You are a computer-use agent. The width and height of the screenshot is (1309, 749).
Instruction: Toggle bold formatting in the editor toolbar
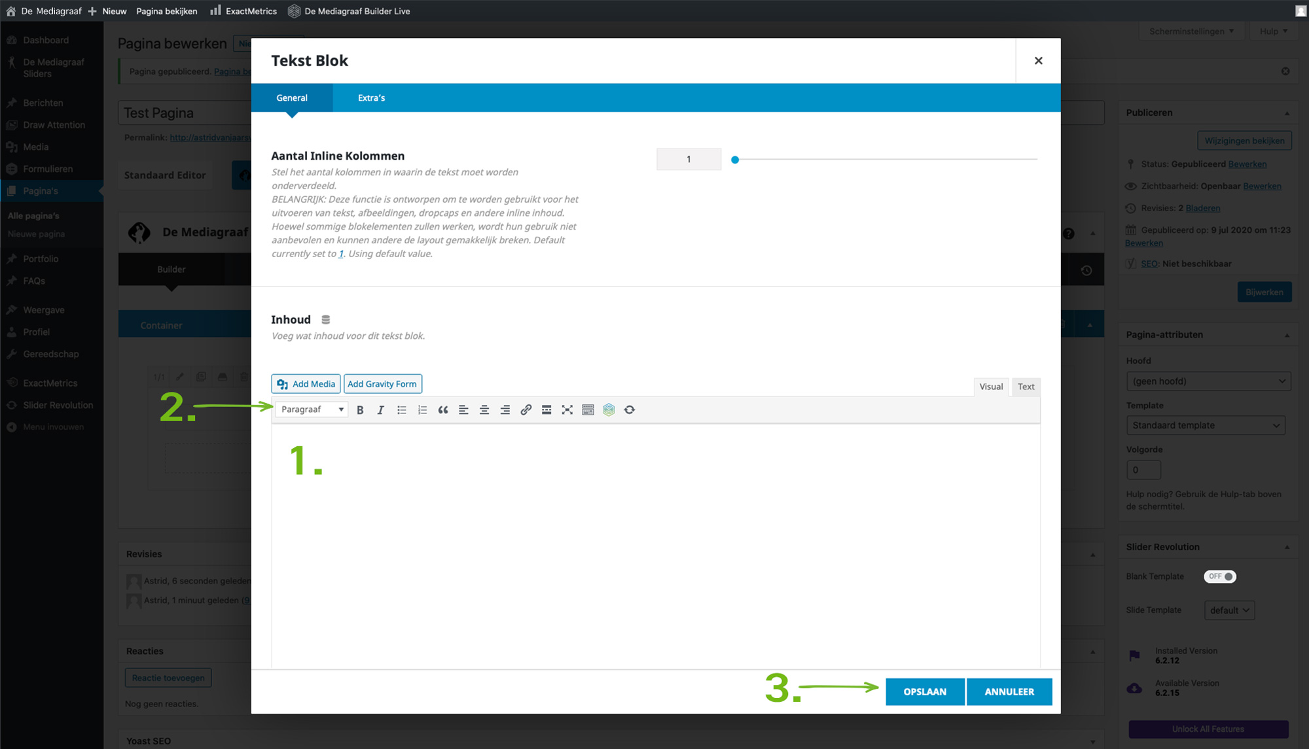[x=360, y=410]
